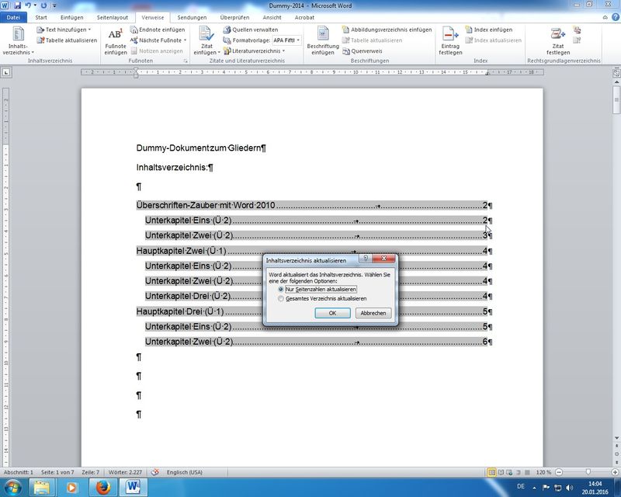Switch to Full Screen Reading view icon
Screen dimensions: 621x497
pyautogui.click(x=501, y=472)
